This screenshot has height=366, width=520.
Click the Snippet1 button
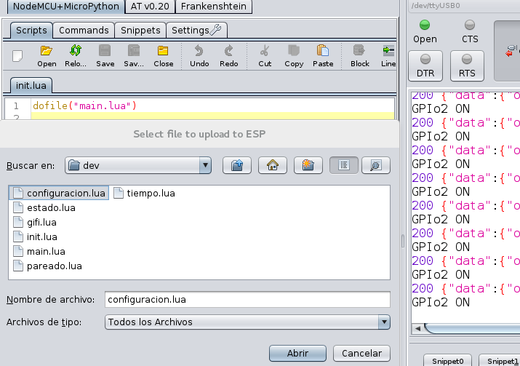[501, 361]
